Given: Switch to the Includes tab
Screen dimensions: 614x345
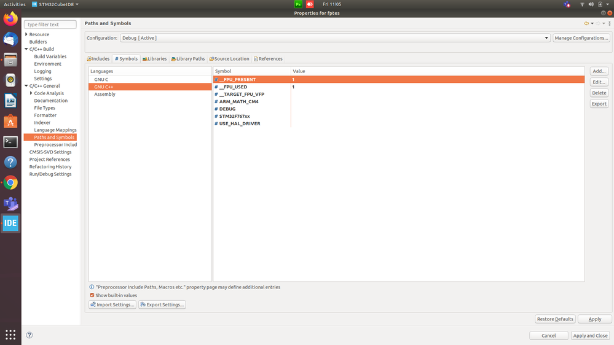Looking at the screenshot, I should coord(98,59).
